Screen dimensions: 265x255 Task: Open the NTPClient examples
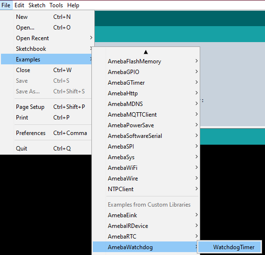pos(146,189)
